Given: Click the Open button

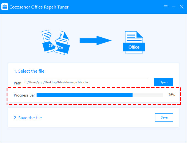Looking at the screenshot, I should coord(163,82).
